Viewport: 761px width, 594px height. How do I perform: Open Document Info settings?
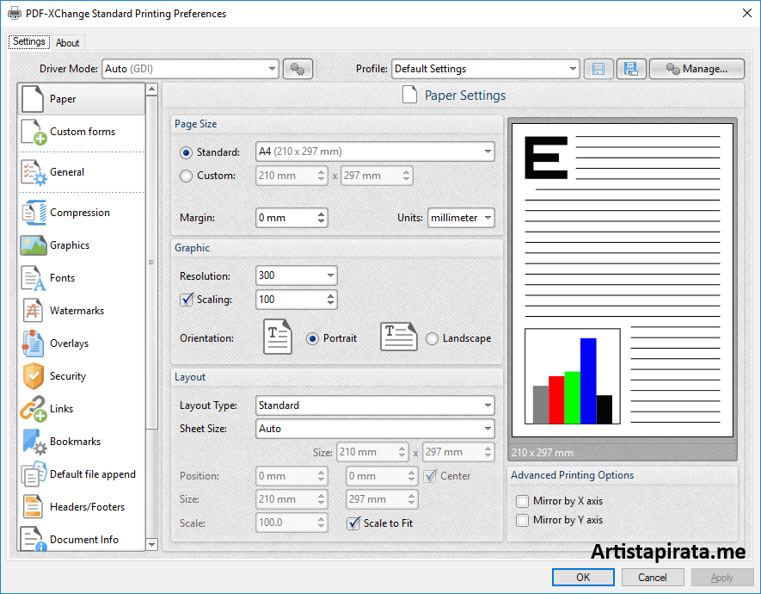32,539
